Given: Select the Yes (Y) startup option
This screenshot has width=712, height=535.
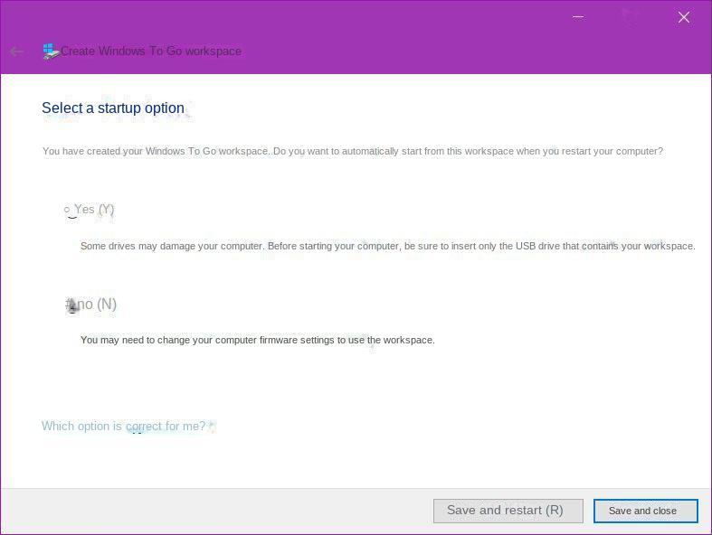Looking at the screenshot, I should [89, 209].
